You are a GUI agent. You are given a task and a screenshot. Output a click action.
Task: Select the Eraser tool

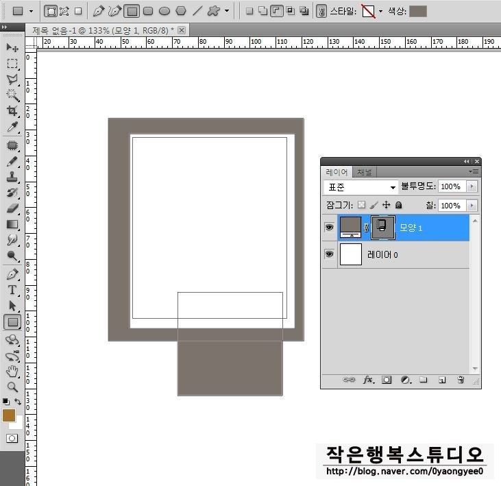coord(12,208)
